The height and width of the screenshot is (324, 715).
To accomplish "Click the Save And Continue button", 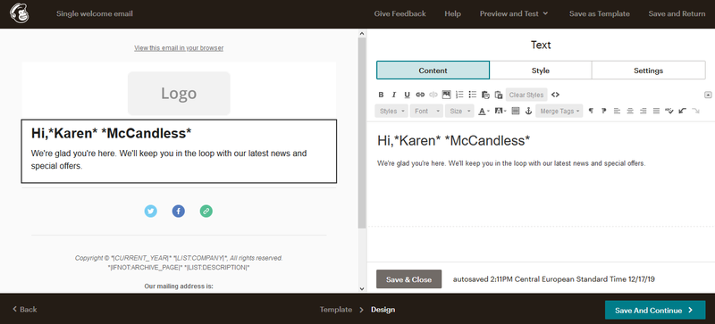I will 654,311.
